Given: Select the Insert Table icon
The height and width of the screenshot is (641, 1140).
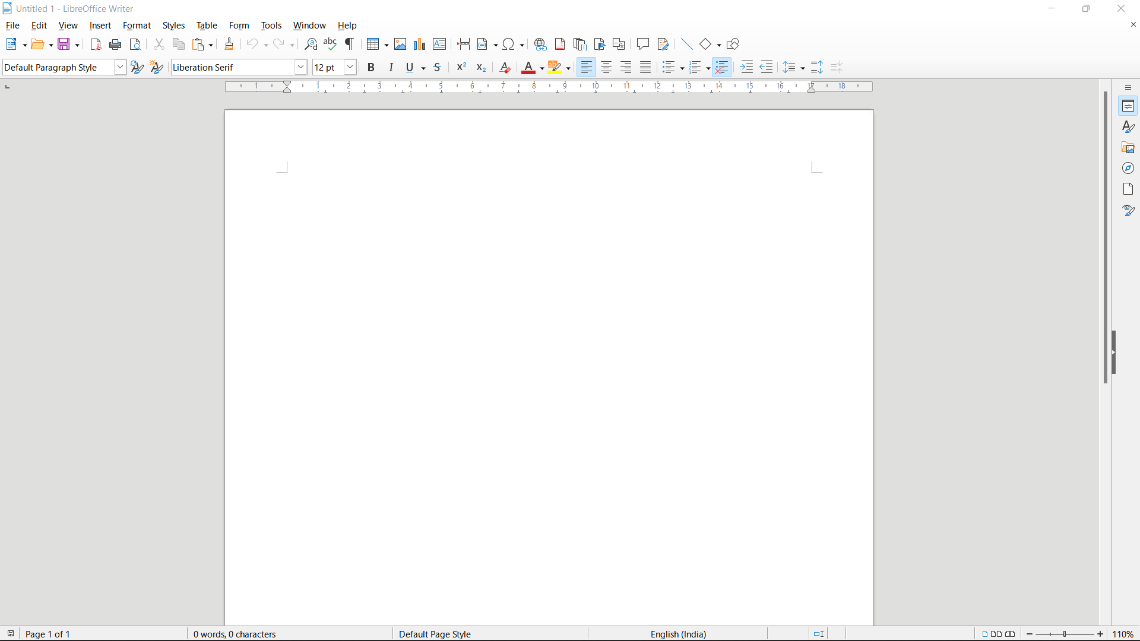Looking at the screenshot, I should [x=374, y=44].
